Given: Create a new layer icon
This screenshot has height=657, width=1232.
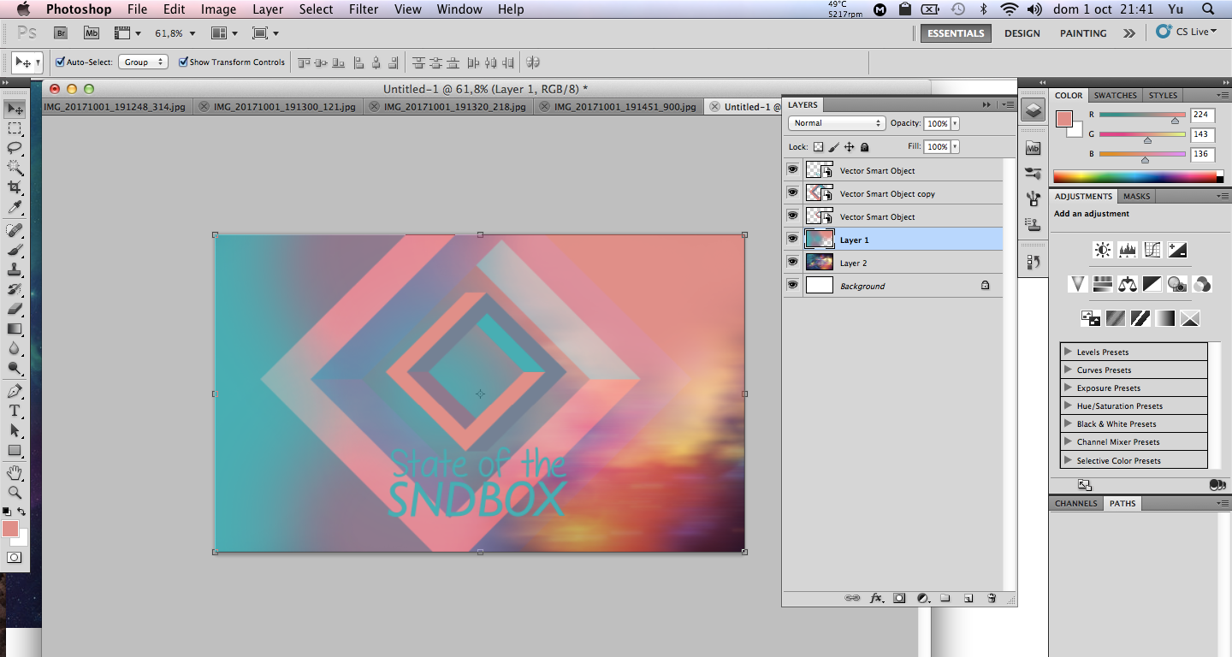Looking at the screenshot, I should tap(968, 598).
